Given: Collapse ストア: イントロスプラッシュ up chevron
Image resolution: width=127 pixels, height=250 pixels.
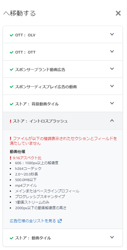Looking at the screenshot, I should [x=112, y=120].
